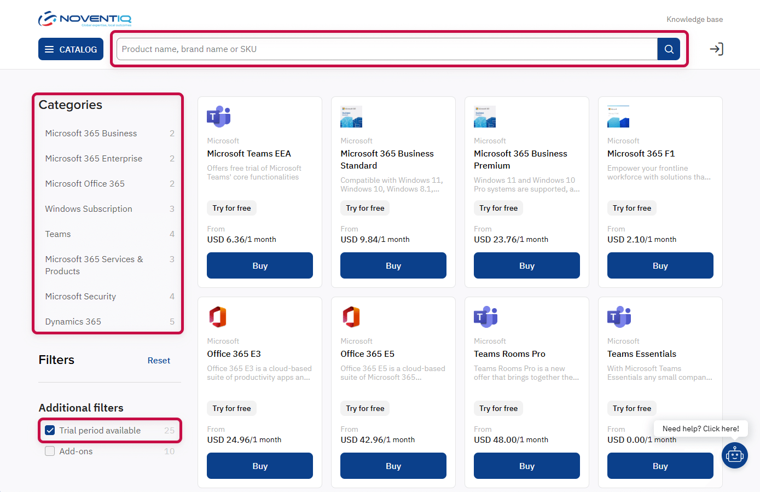Click the Microsoft 365 Business Standard box icon
The width and height of the screenshot is (760, 492).
(x=351, y=116)
